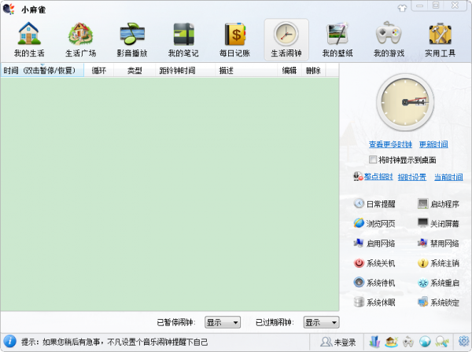Click the skin (shirt) icon in title bar
This screenshot has width=472, height=352.
(402, 8)
